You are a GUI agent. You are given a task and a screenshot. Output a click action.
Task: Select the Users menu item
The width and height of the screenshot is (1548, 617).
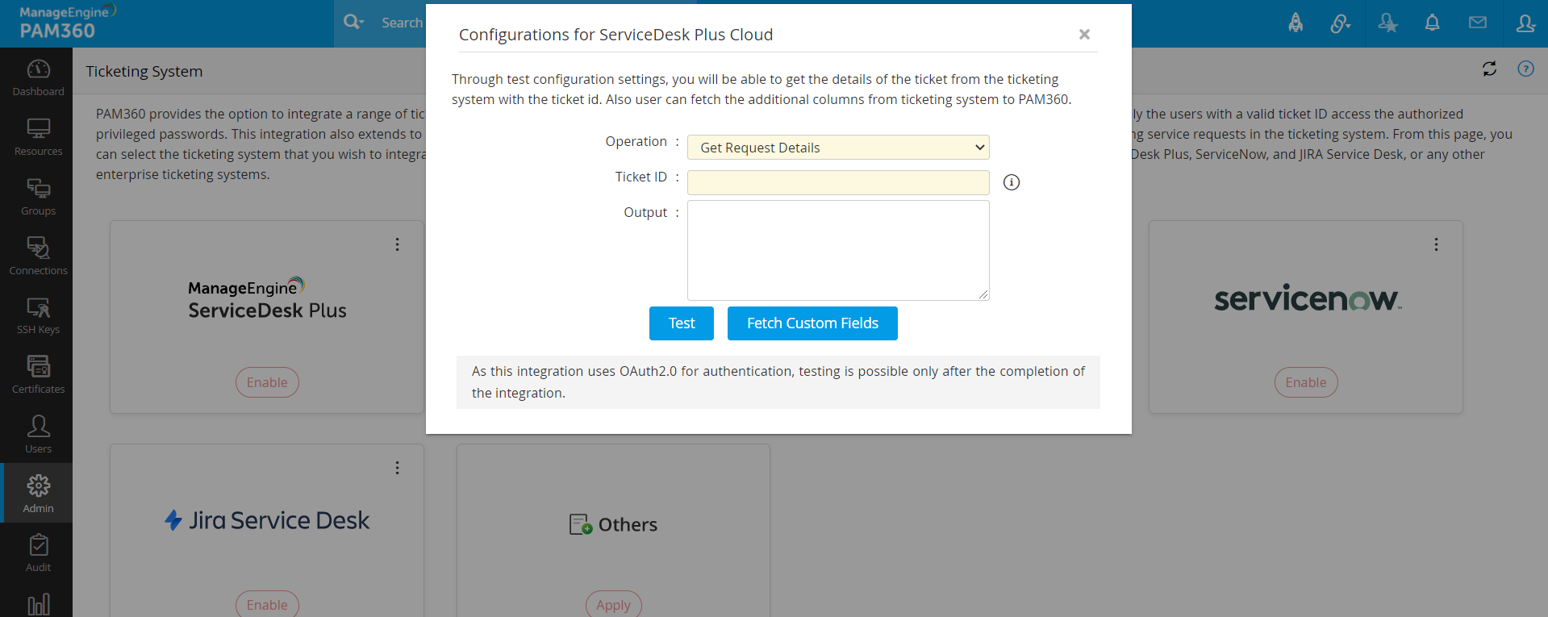click(38, 435)
